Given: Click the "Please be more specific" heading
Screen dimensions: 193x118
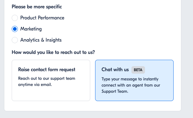Looking at the screenshot, I should 37,7.
